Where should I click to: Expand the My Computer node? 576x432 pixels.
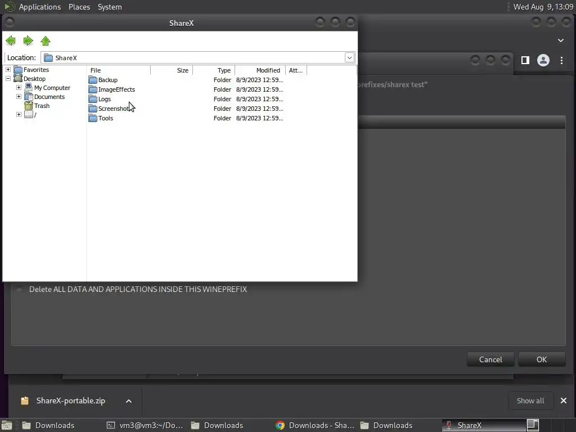coord(19,87)
